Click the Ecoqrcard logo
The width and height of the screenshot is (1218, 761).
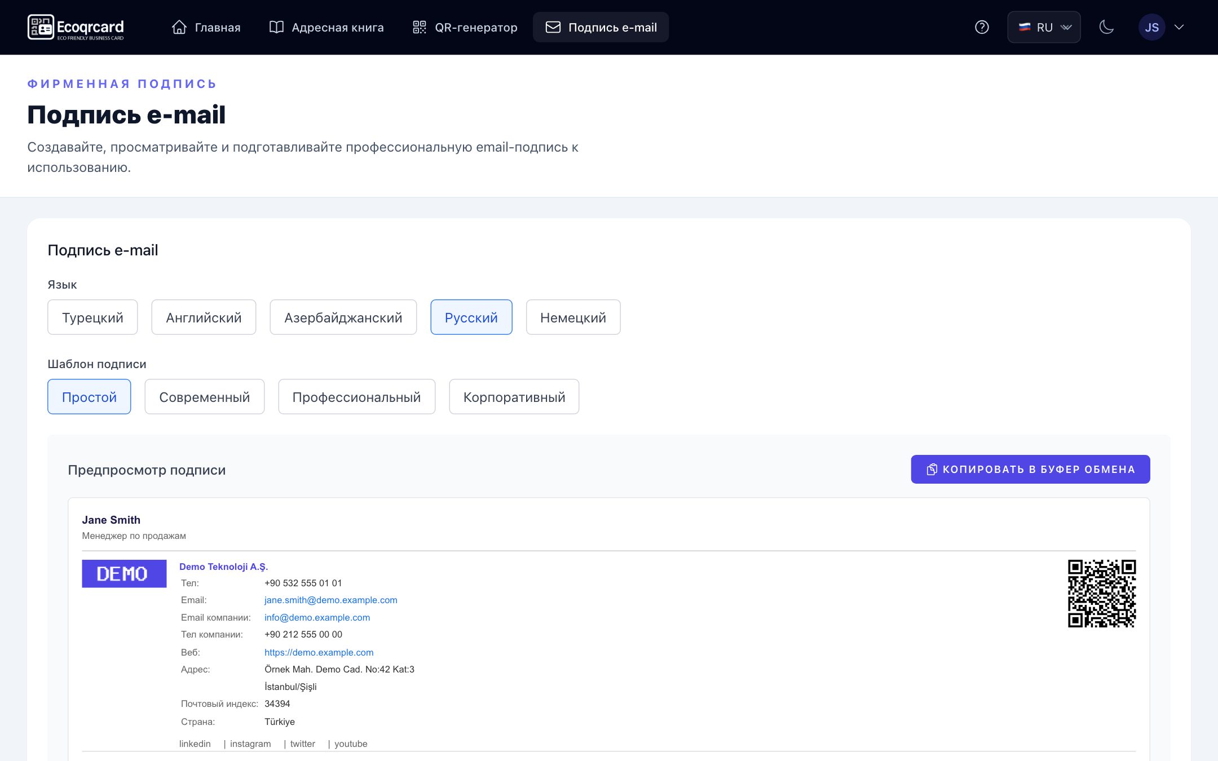(x=76, y=27)
